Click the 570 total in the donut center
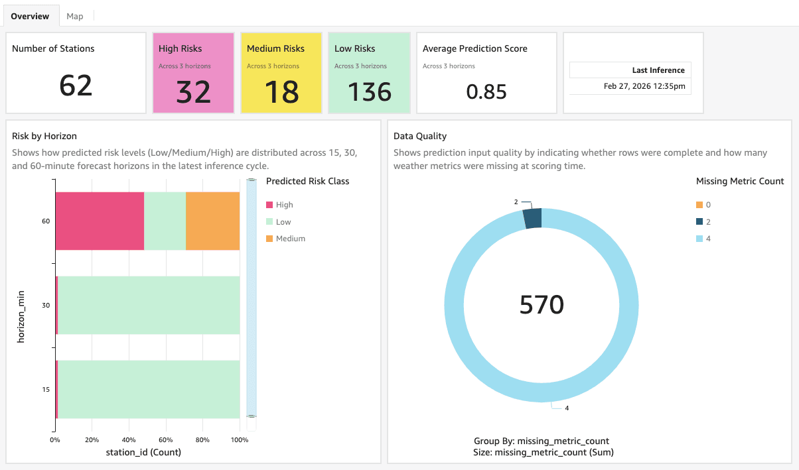This screenshot has width=799, height=470. pyautogui.click(x=541, y=304)
